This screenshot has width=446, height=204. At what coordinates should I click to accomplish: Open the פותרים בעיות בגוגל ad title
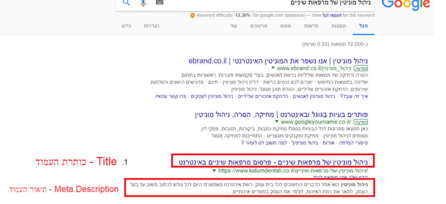click(282, 115)
